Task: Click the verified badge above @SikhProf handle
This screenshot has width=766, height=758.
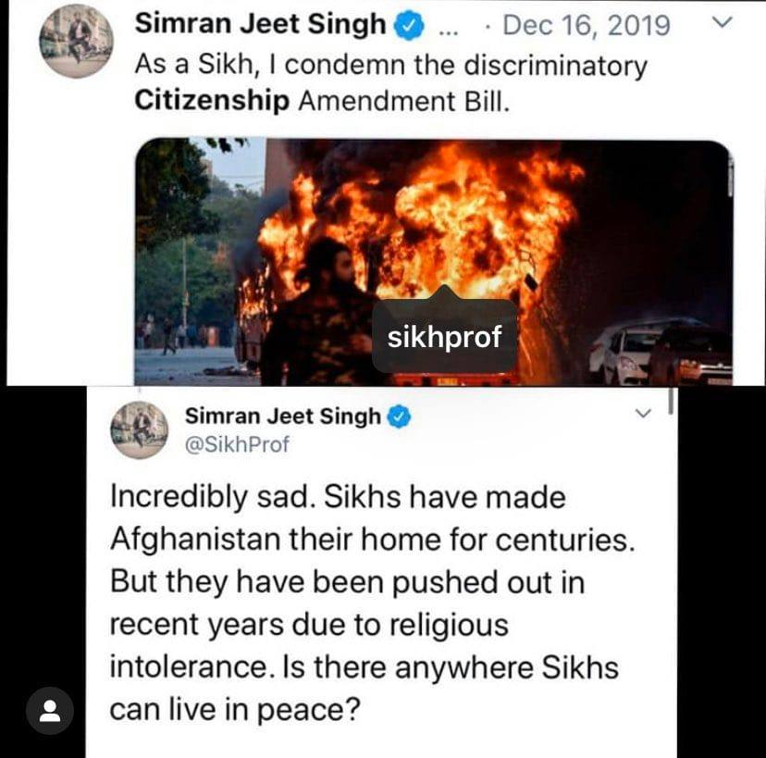Action: pyautogui.click(x=399, y=416)
